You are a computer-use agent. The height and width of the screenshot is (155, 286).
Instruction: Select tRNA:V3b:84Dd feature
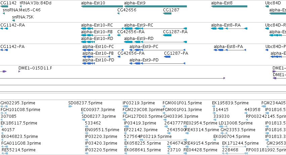pyautogui.click(x=21, y=6)
